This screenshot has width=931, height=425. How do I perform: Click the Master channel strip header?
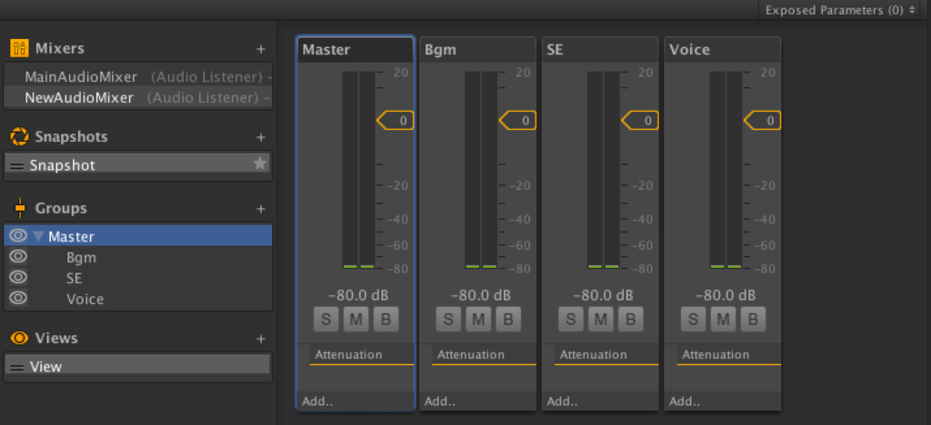(355, 50)
